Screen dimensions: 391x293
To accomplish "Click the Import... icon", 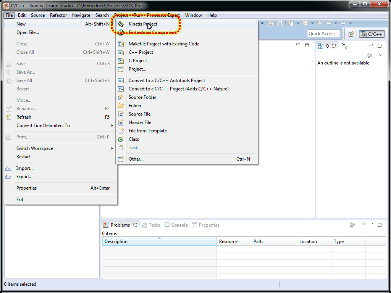I will [x=8, y=168].
